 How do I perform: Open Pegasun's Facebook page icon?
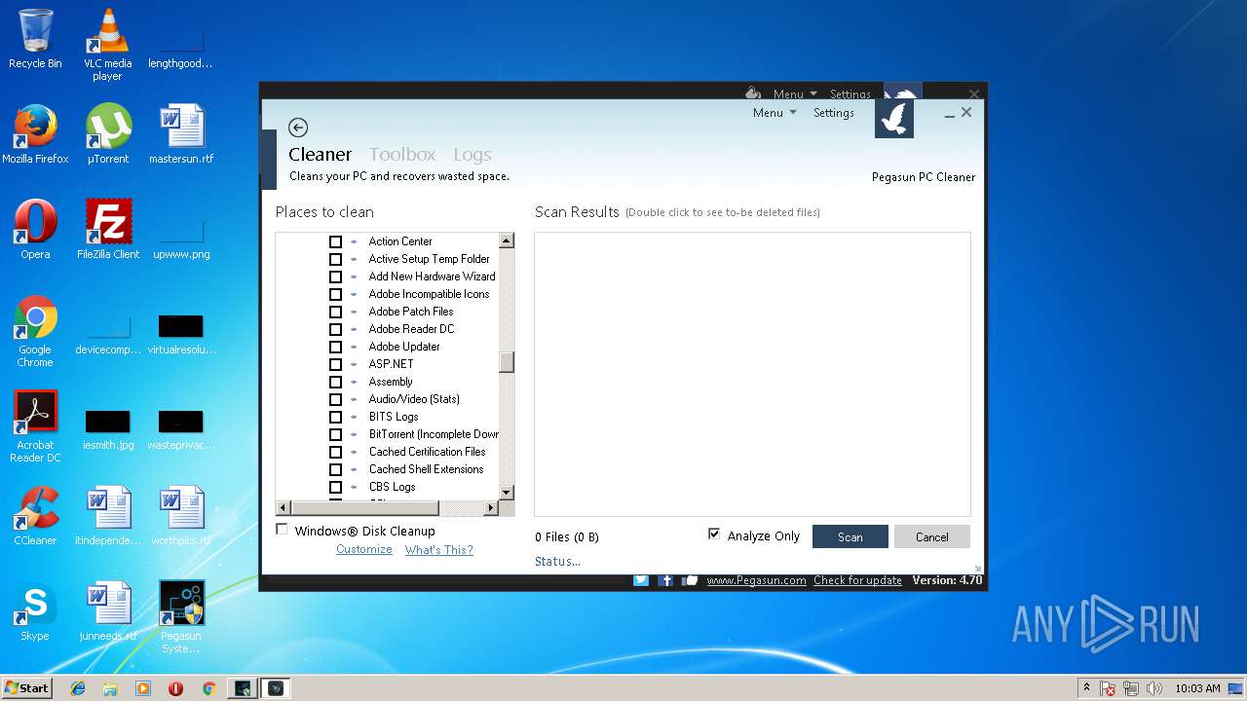tap(666, 580)
